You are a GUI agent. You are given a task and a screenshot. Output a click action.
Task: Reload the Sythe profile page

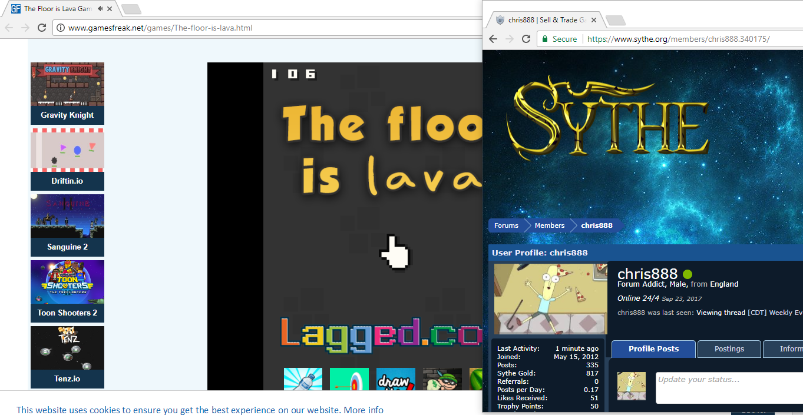tap(526, 39)
